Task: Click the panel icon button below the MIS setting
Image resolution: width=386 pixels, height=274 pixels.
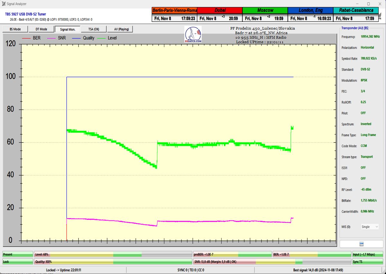Action: pyautogui.click(x=361, y=244)
